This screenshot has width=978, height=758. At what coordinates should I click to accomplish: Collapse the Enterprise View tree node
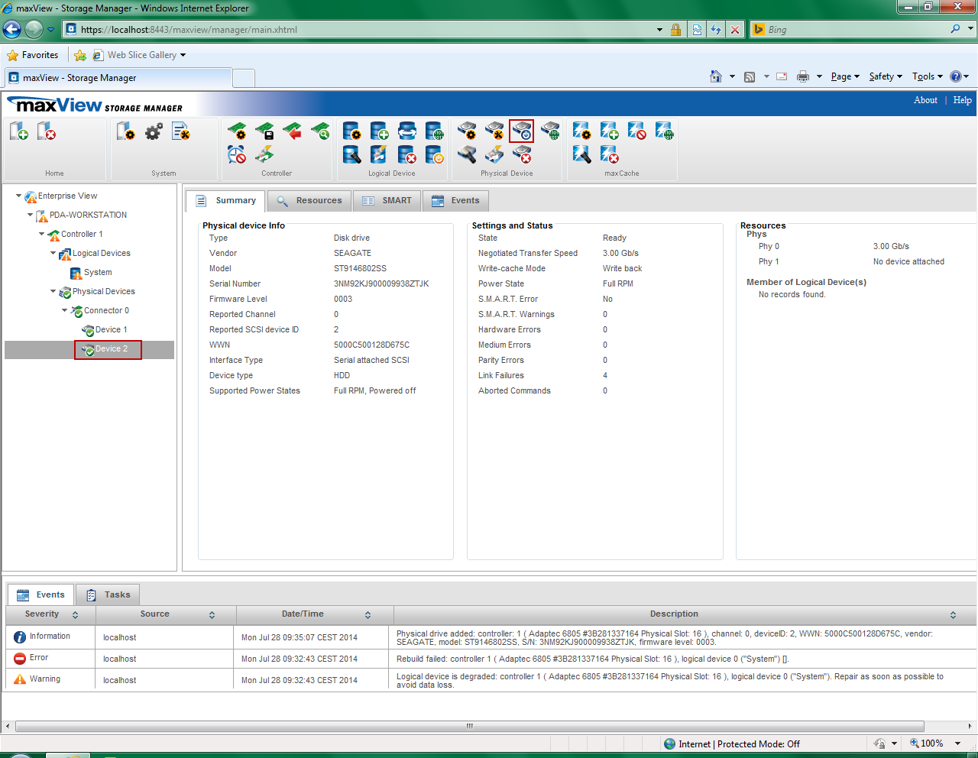click(19, 196)
